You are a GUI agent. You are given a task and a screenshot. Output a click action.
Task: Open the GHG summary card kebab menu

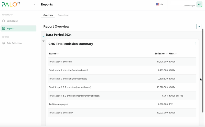[x=195, y=43]
